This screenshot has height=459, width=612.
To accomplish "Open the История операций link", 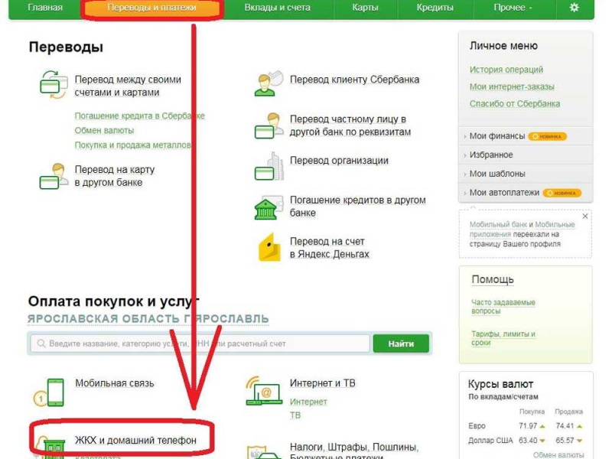I will point(506,70).
